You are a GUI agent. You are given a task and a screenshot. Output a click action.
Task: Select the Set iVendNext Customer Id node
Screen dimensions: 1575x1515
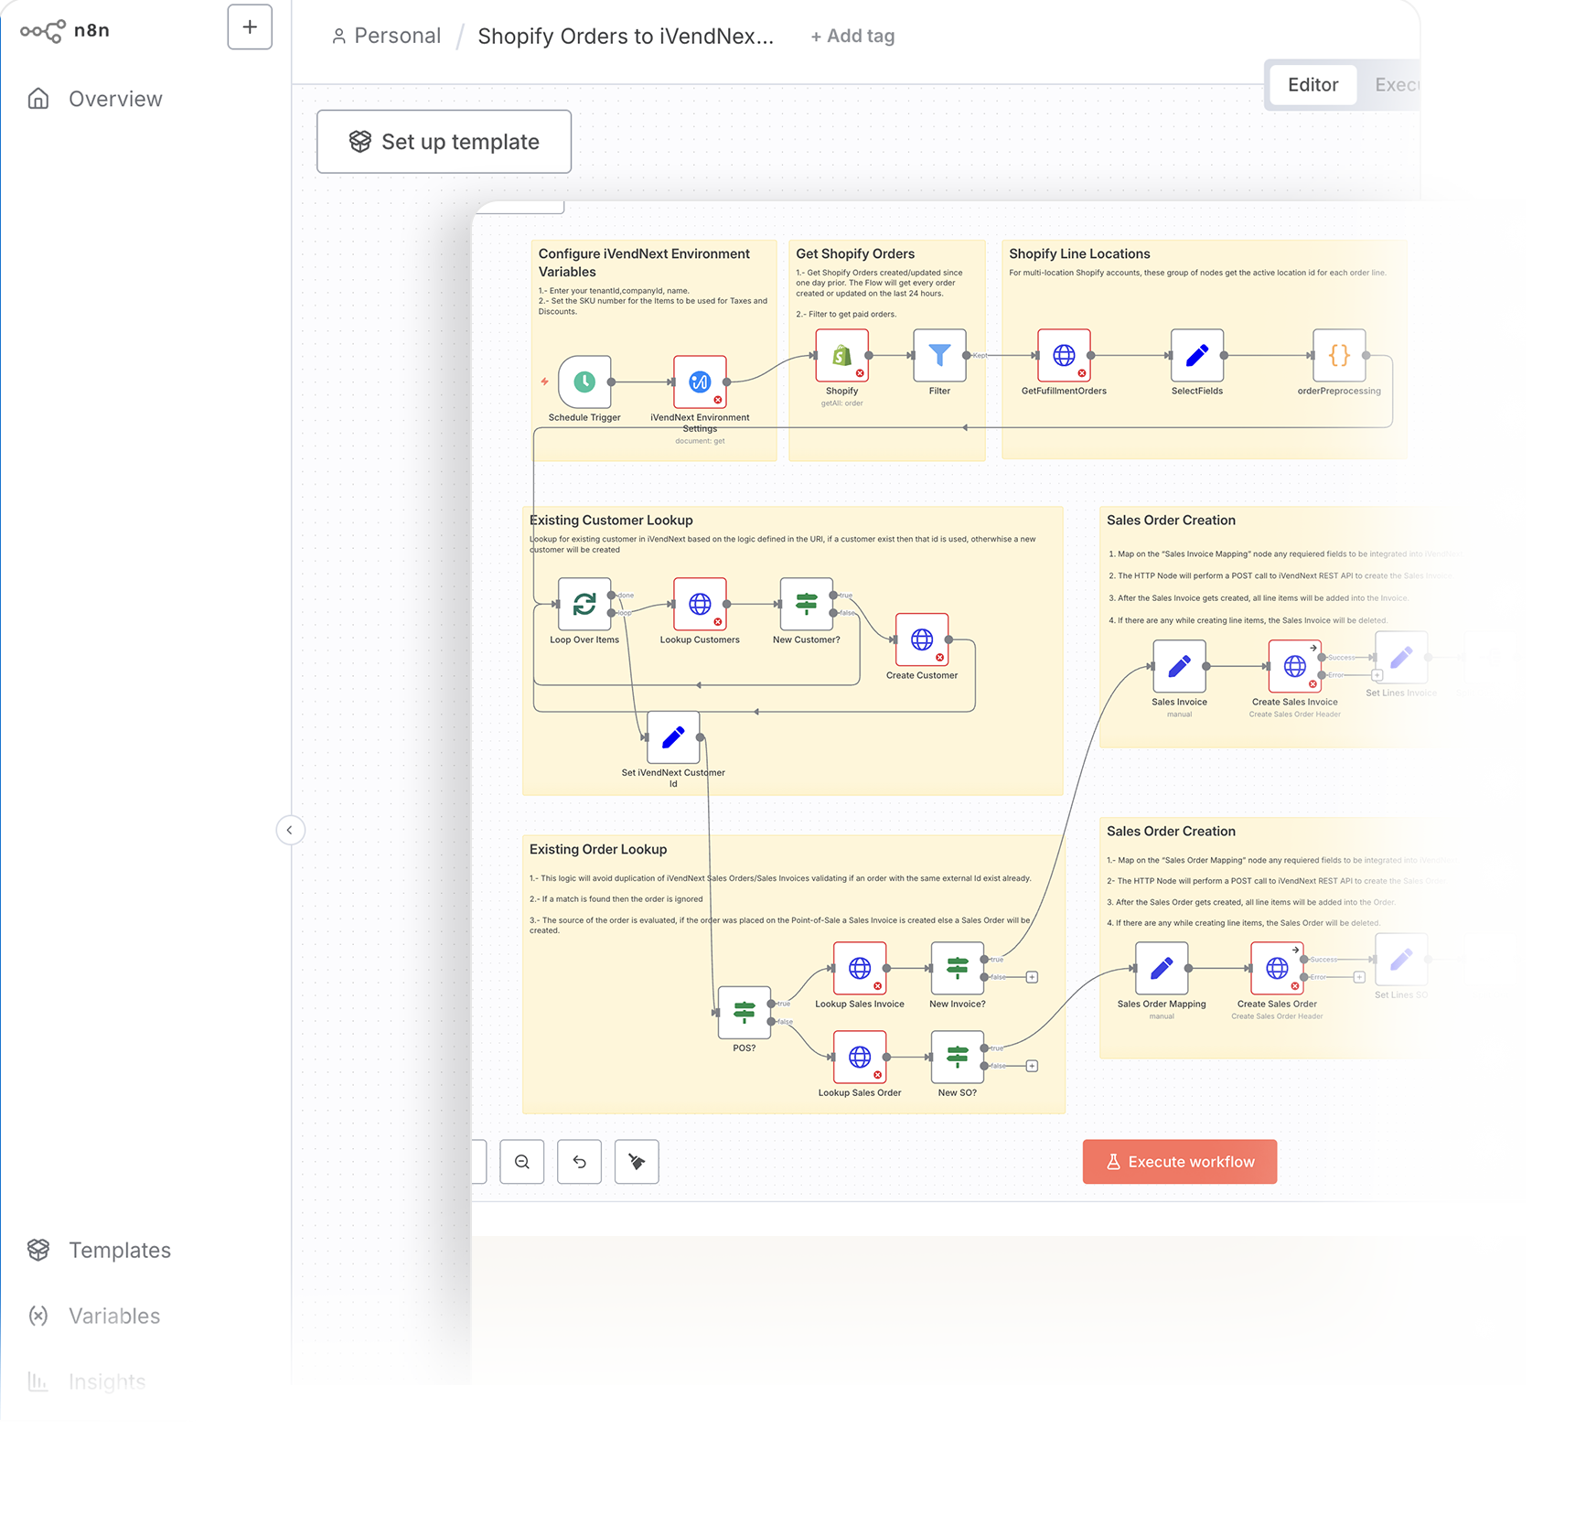673,737
